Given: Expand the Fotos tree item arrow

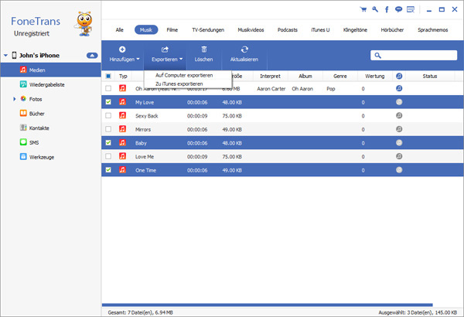Looking at the screenshot, I should [x=14, y=99].
